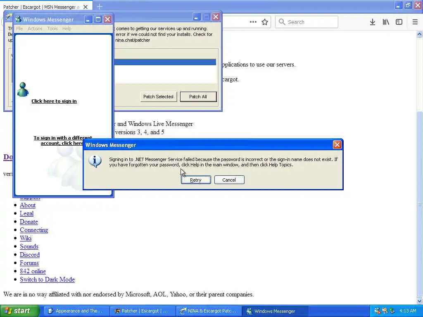Open the Donate link on the webpage

click(29, 222)
